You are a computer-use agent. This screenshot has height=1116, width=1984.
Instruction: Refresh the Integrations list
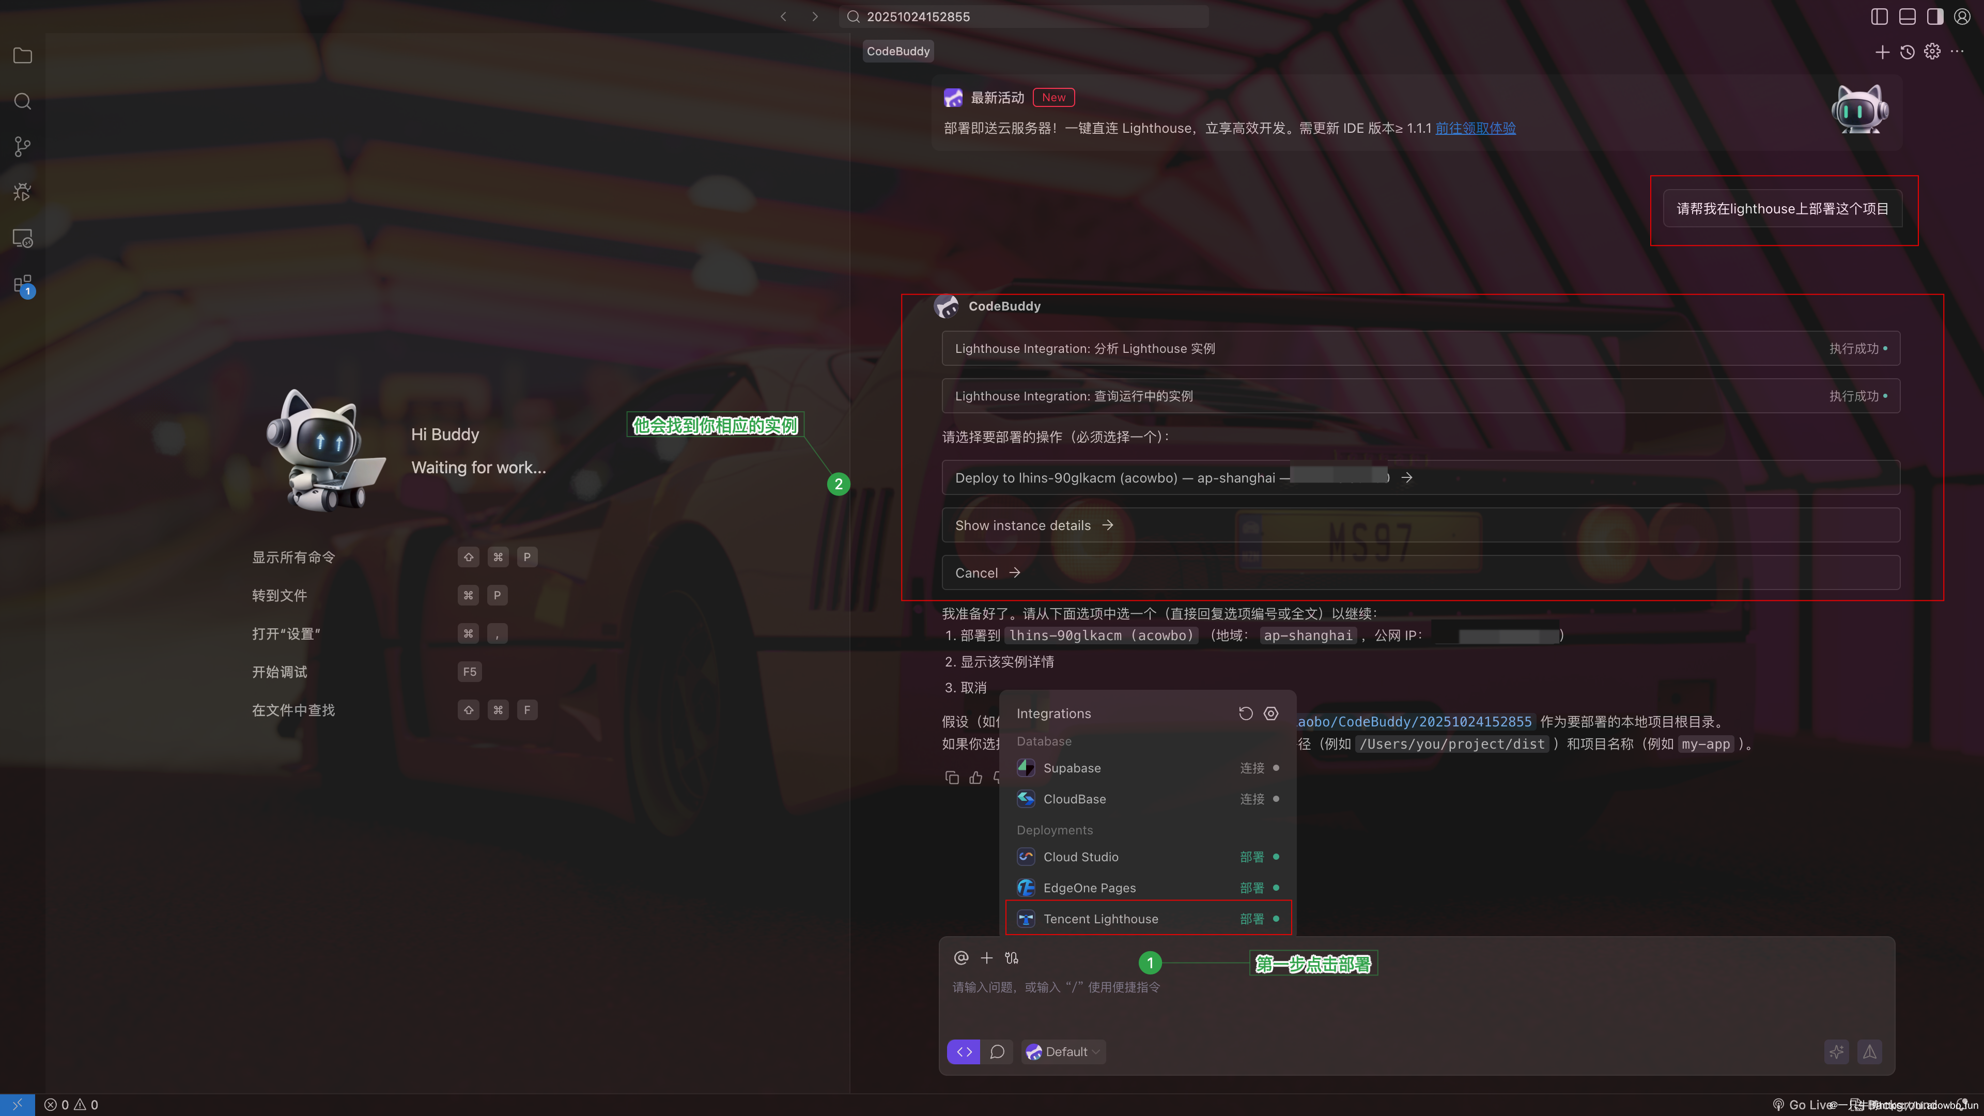[1245, 713]
